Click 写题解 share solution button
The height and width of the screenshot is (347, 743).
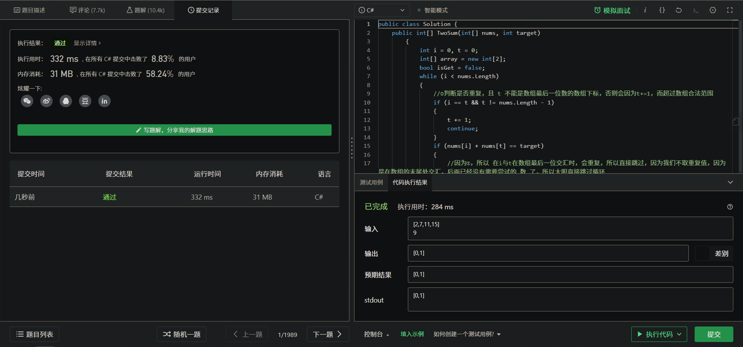click(x=175, y=130)
